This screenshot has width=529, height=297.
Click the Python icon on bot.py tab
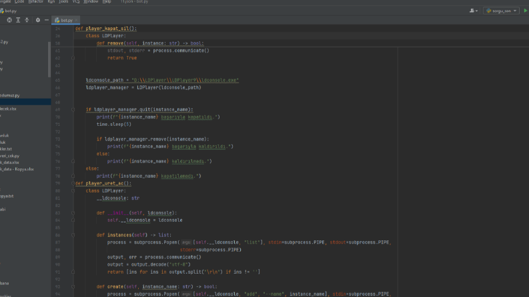click(57, 20)
